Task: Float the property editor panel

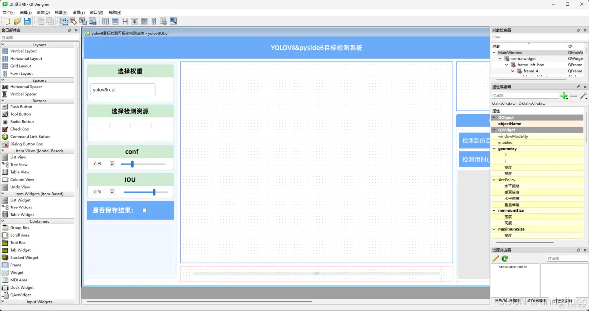Action: (x=579, y=87)
